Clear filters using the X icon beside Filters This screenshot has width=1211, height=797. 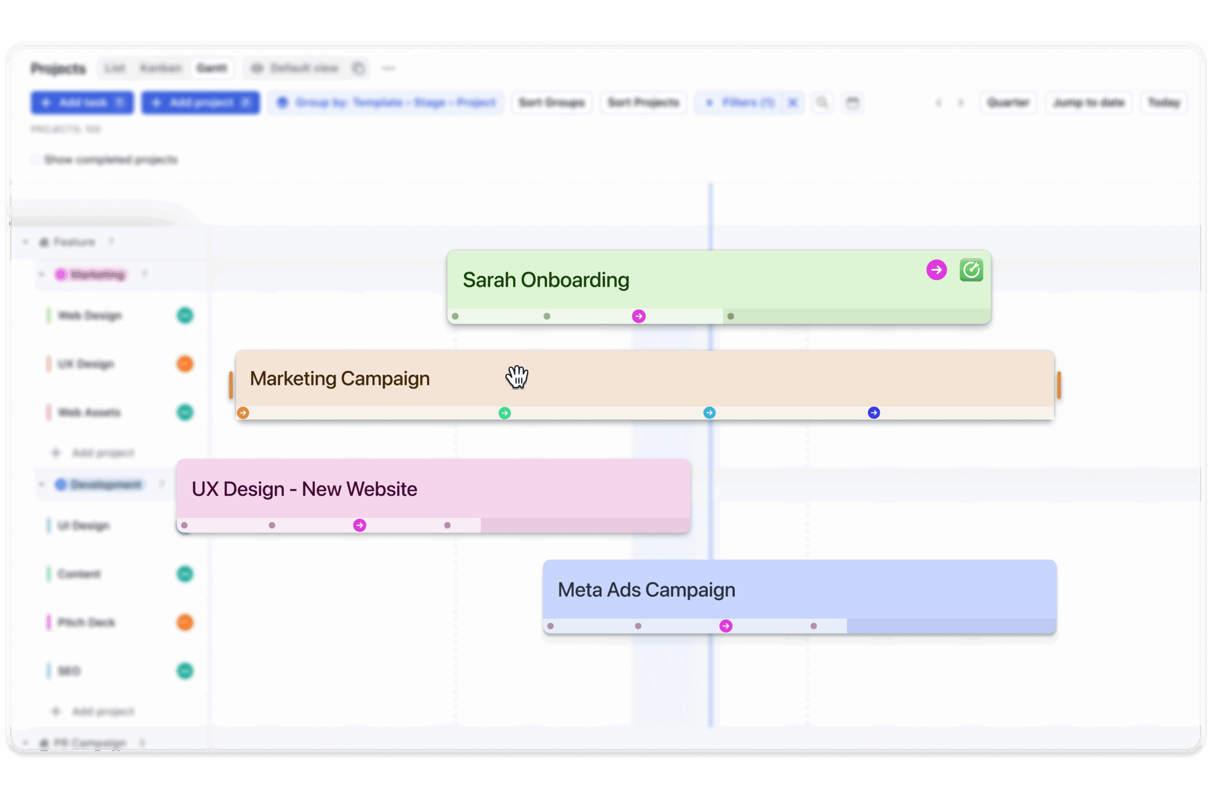coord(792,102)
